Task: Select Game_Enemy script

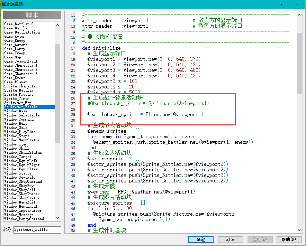Action: pos(15,40)
